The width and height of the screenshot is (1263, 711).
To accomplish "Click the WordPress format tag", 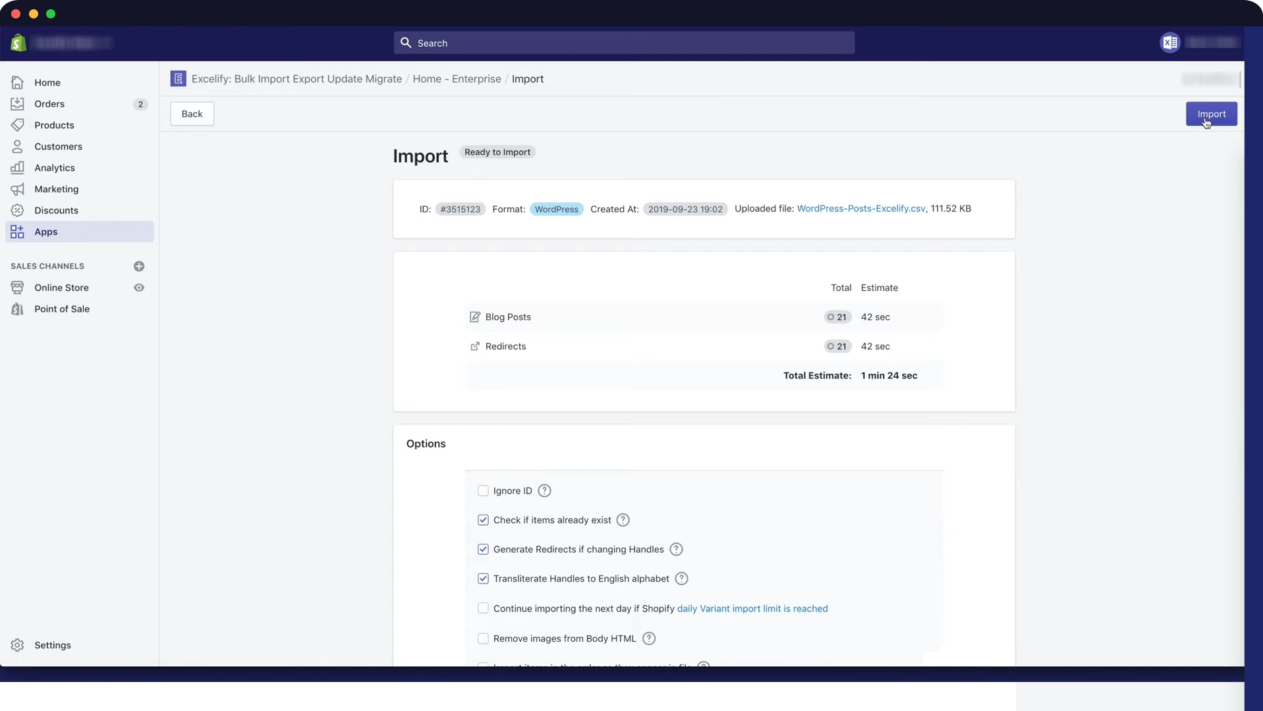I will click(556, 209).
